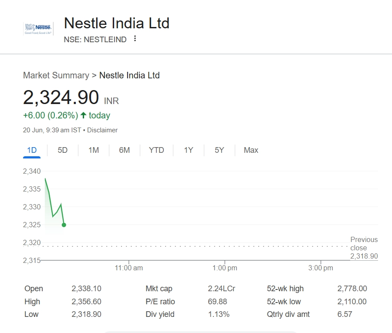The width and height of the screenshot is (392, 333).
Task: Click the Previous close label on chart
Action: point(364,244)
